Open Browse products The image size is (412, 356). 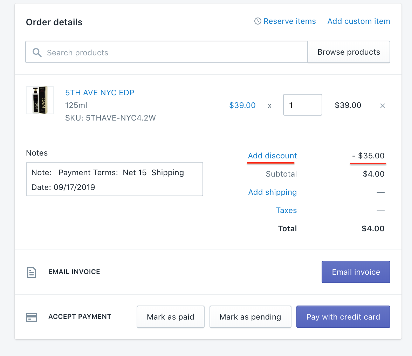[349, 52]
